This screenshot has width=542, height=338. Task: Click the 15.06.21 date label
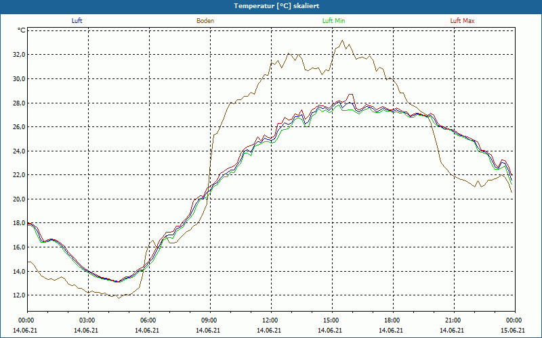pyautogui.click(x=513, y=330)
